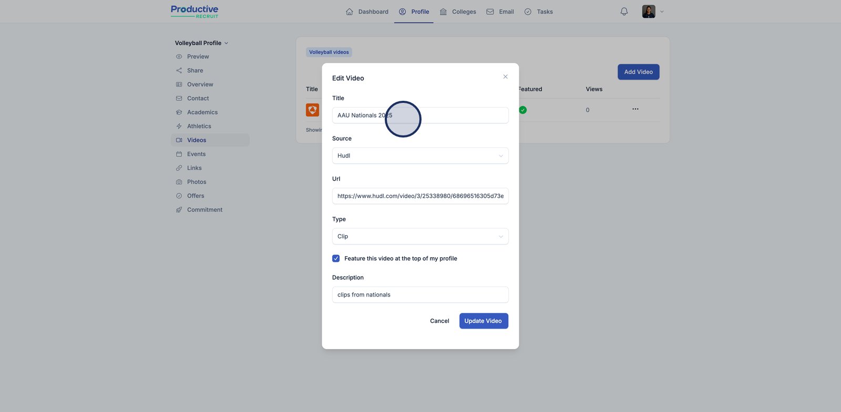Click the green featured checkmark icon

tap(522, 110)
